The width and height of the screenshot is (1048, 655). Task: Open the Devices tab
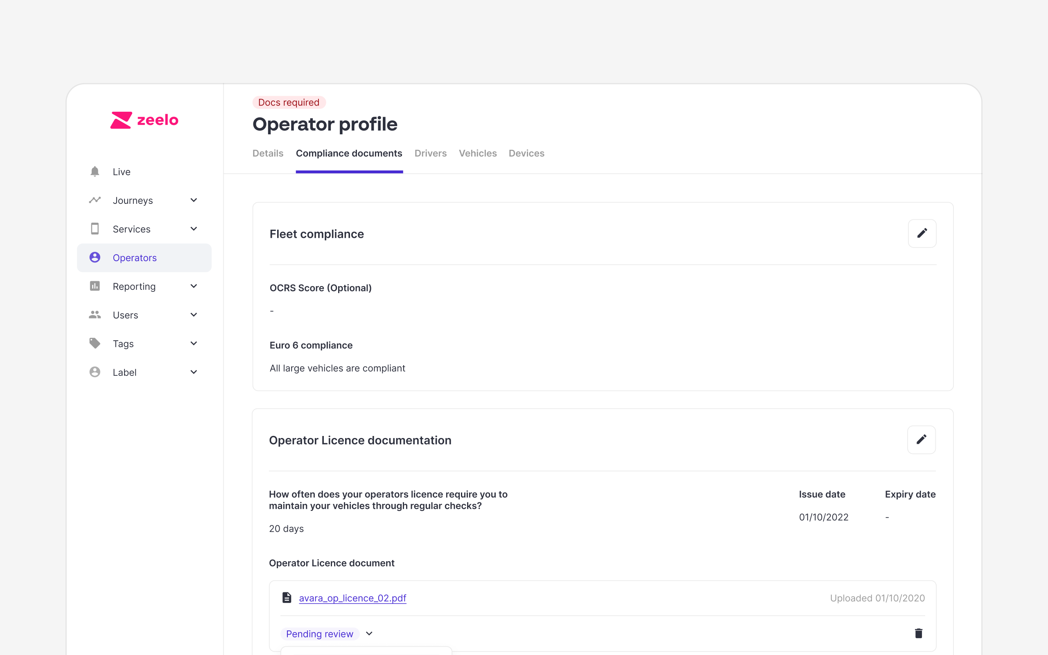pyautogui.click(x=526, y=154)
